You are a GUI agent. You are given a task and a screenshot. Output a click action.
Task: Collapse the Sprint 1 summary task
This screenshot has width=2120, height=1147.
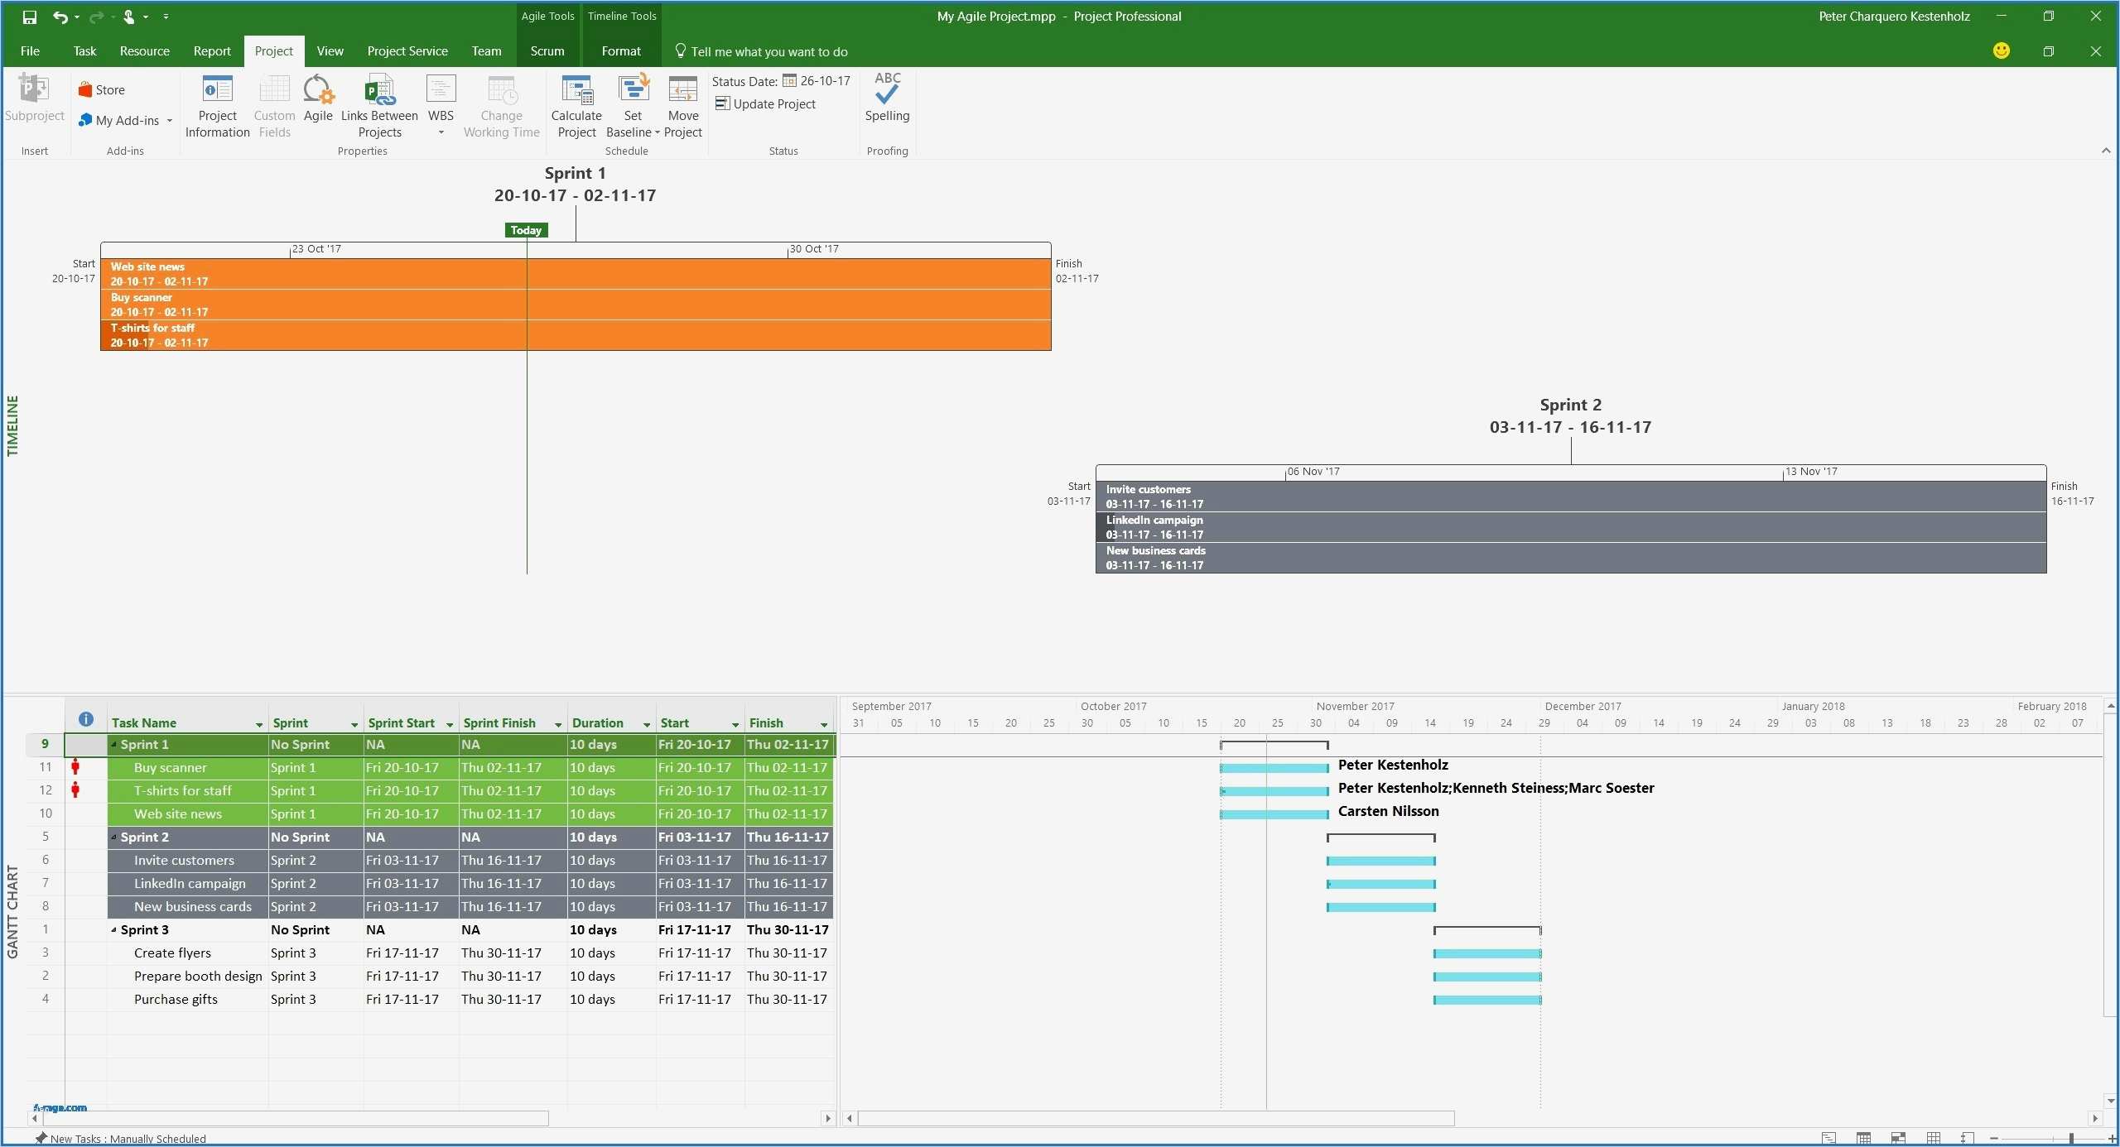pos(114,745)
